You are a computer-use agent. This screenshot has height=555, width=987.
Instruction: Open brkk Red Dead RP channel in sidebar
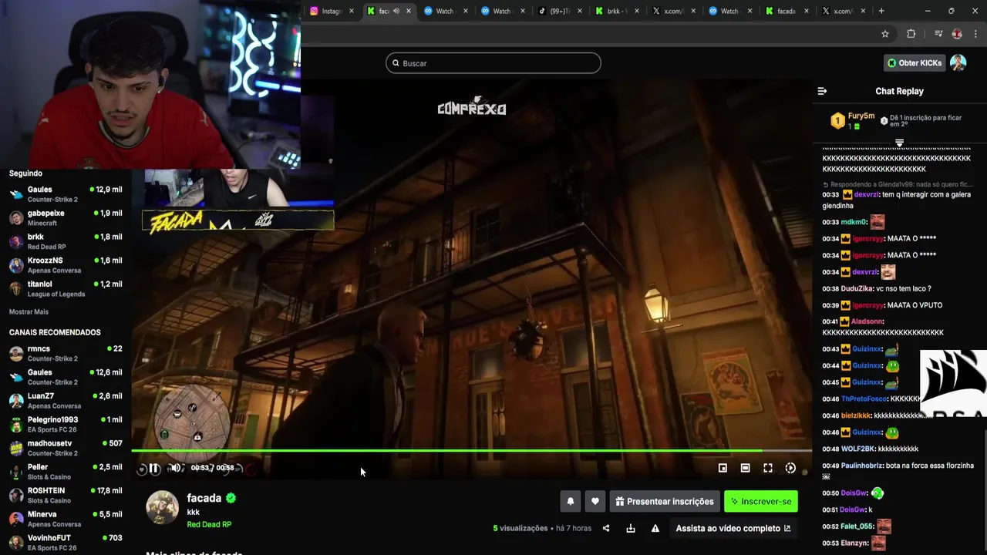tap(65, 241)
